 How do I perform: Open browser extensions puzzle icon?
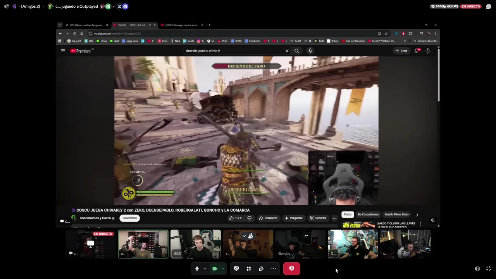[x=411, y=34]
